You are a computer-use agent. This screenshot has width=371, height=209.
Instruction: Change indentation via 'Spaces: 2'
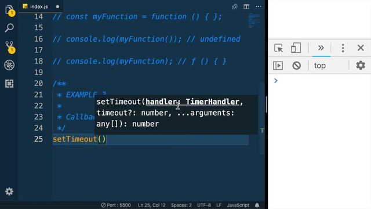[181, 205]
